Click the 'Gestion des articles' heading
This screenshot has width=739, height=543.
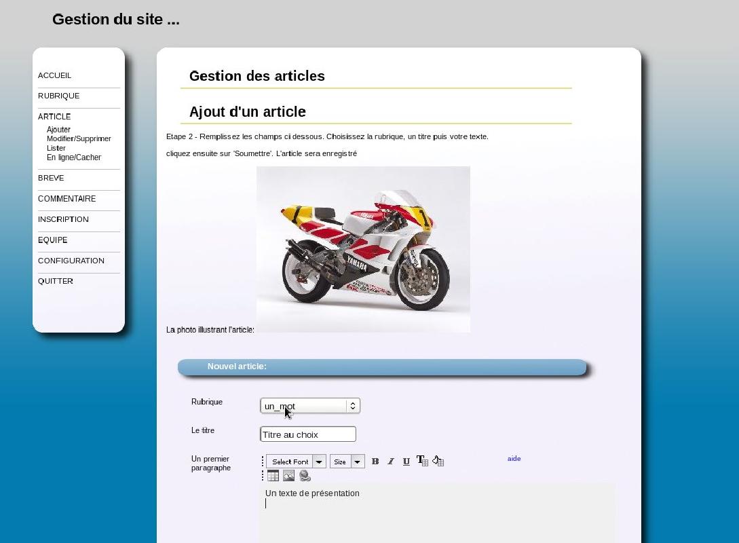(x=257, y=76)
